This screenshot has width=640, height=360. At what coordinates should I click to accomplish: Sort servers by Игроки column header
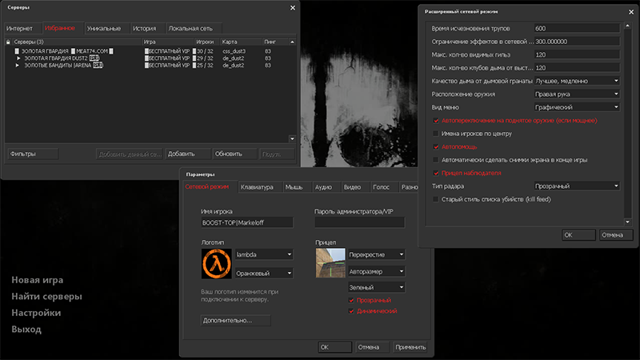tap(206, 42)
